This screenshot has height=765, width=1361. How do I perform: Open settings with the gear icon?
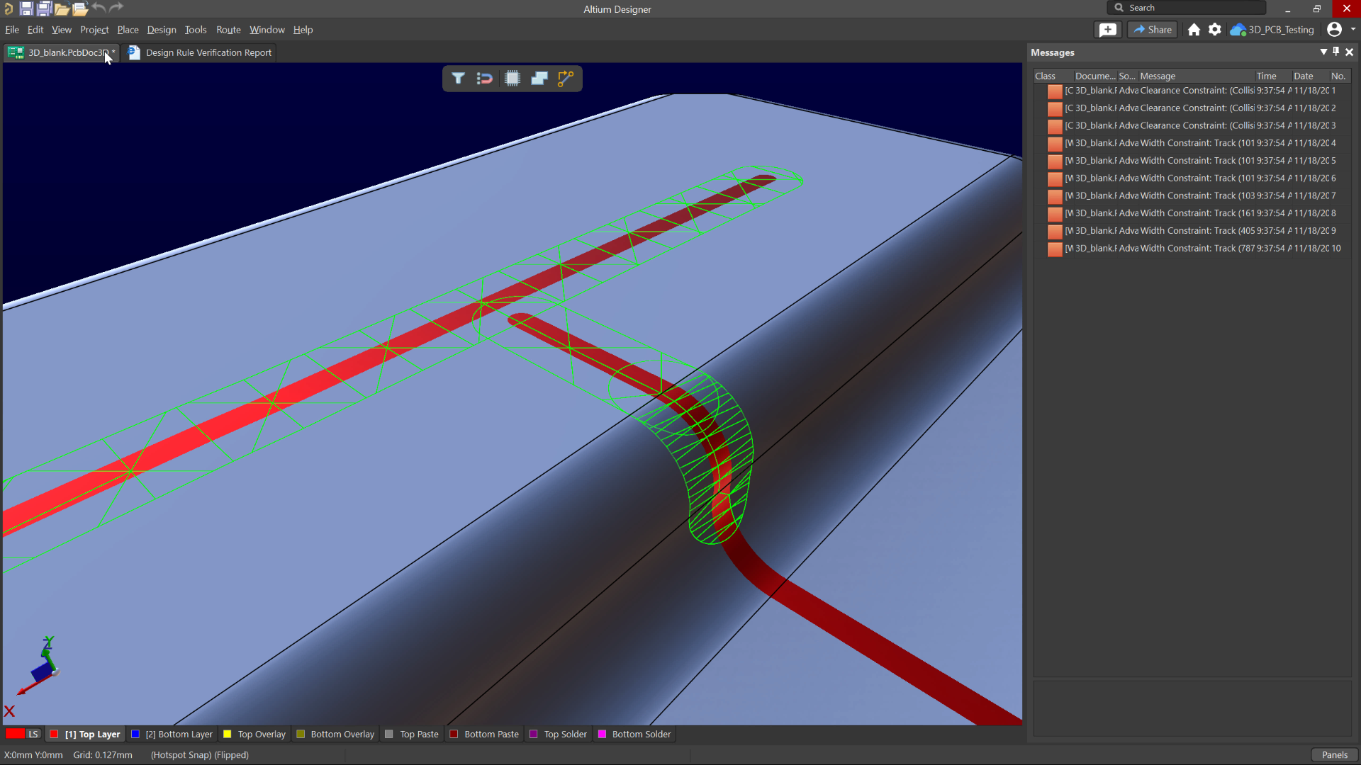1215,30
